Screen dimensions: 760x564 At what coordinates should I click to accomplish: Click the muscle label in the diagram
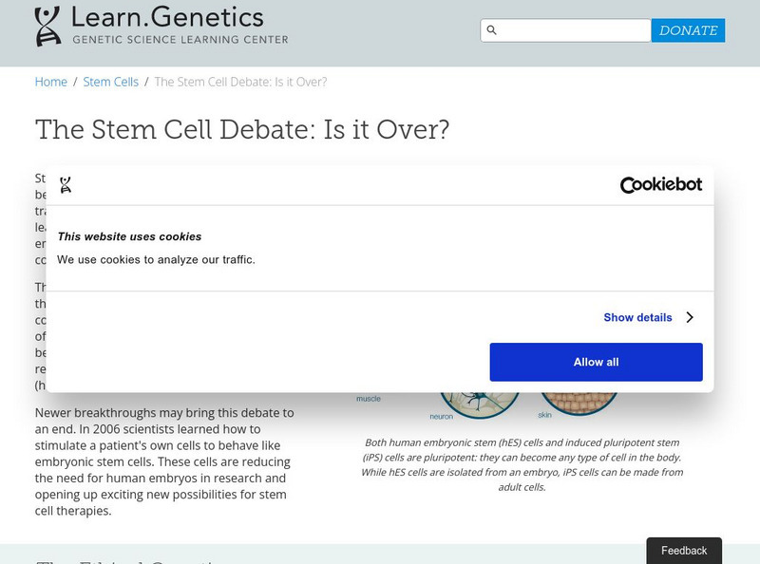click(369, 399)
